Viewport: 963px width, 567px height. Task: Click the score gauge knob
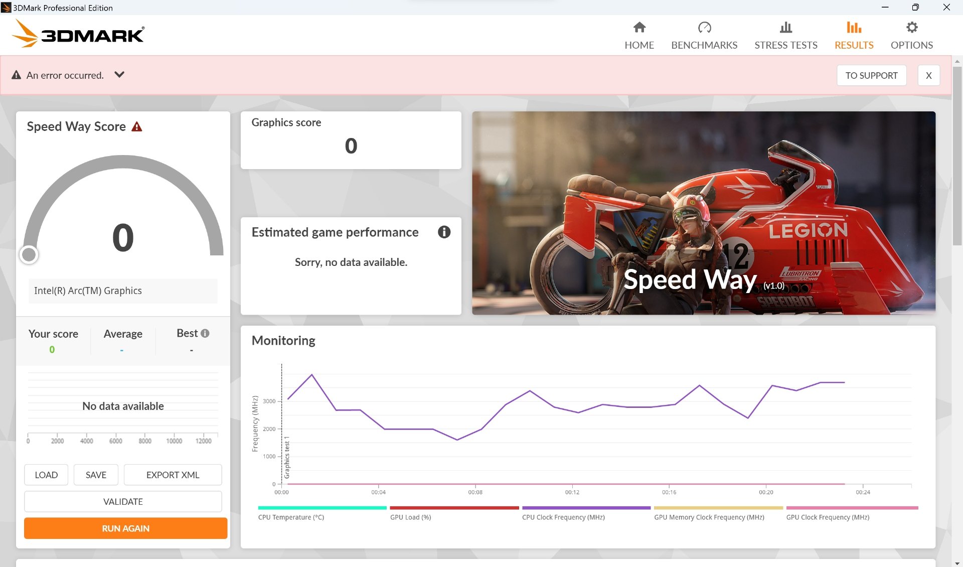29,254
